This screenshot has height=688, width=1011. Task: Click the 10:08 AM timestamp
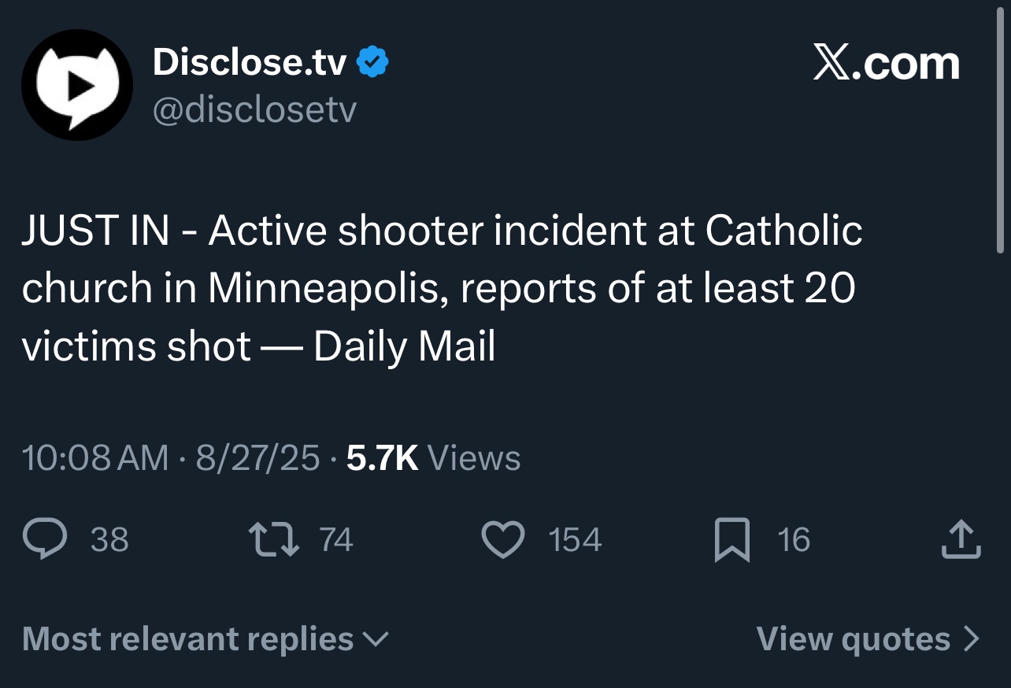94,458
